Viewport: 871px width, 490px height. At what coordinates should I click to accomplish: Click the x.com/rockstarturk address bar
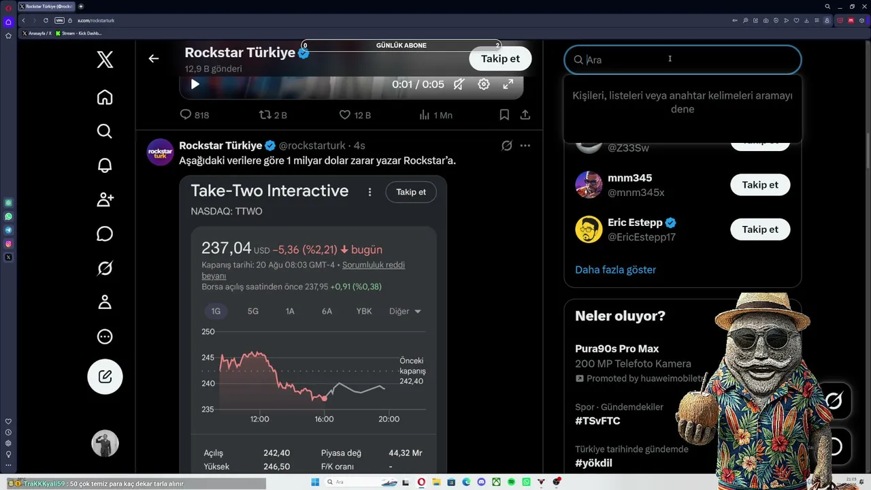[x=96, y=20]
